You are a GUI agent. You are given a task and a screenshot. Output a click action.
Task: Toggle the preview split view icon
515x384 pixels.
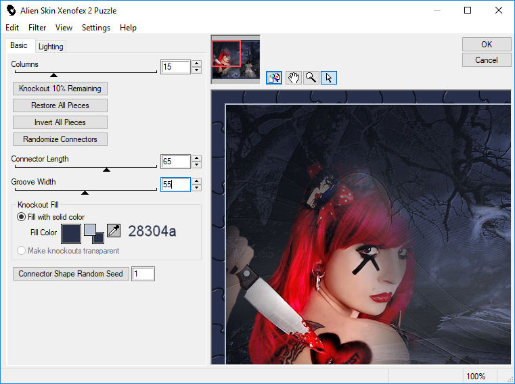point(274,78)
